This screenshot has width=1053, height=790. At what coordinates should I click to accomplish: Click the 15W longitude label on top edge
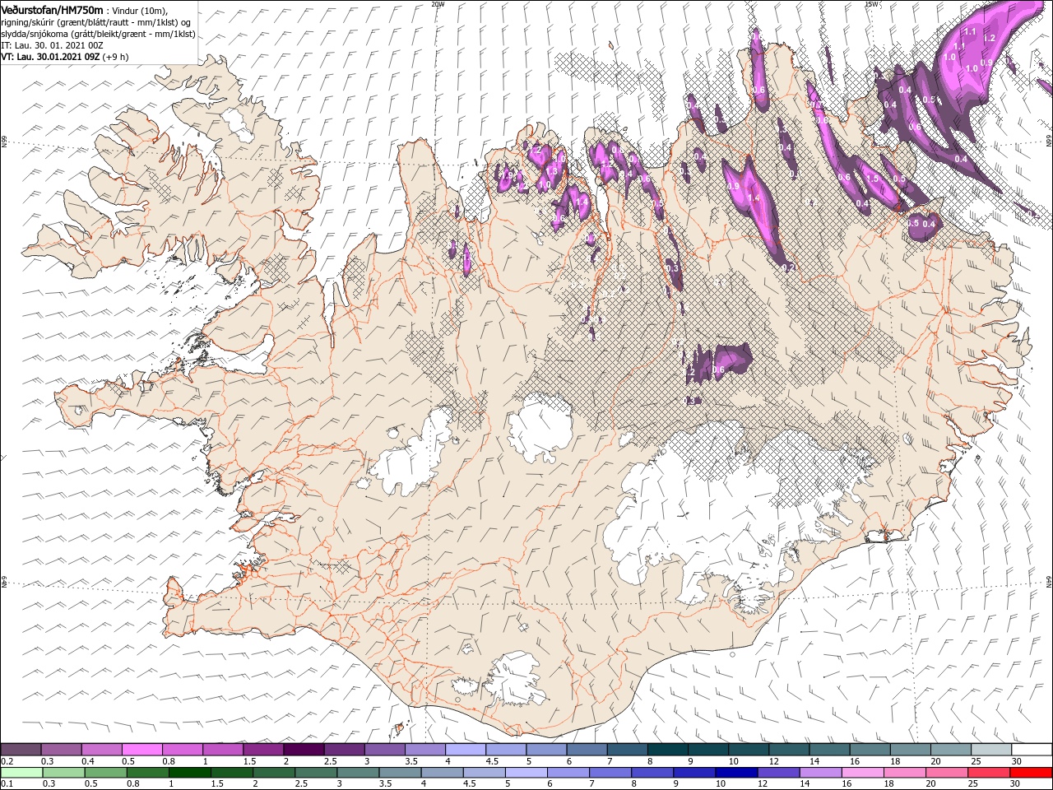tap(871, 4)
